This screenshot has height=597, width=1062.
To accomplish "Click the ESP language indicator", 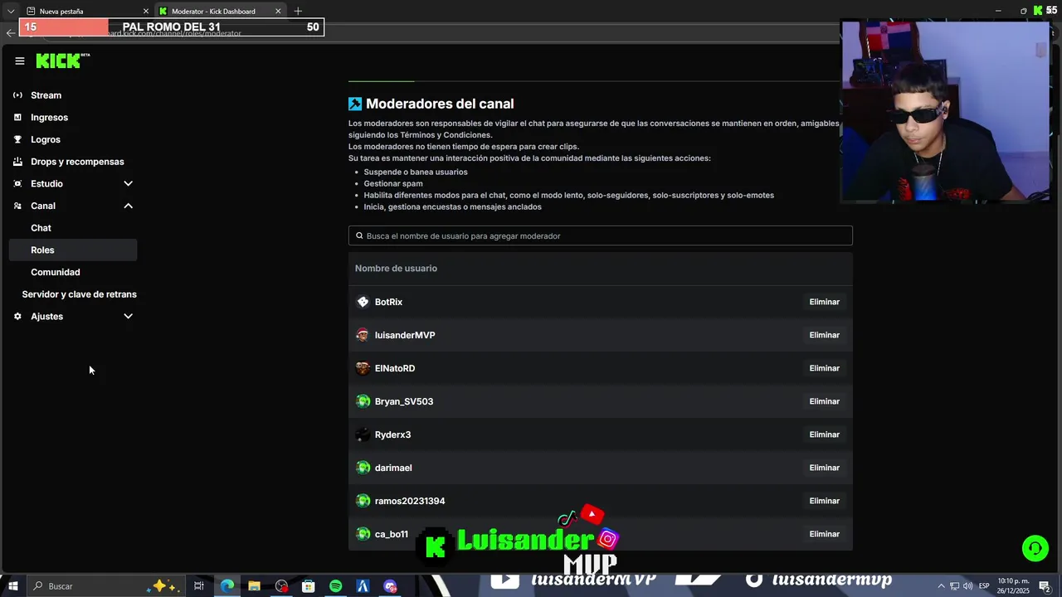I will (984, 586).
